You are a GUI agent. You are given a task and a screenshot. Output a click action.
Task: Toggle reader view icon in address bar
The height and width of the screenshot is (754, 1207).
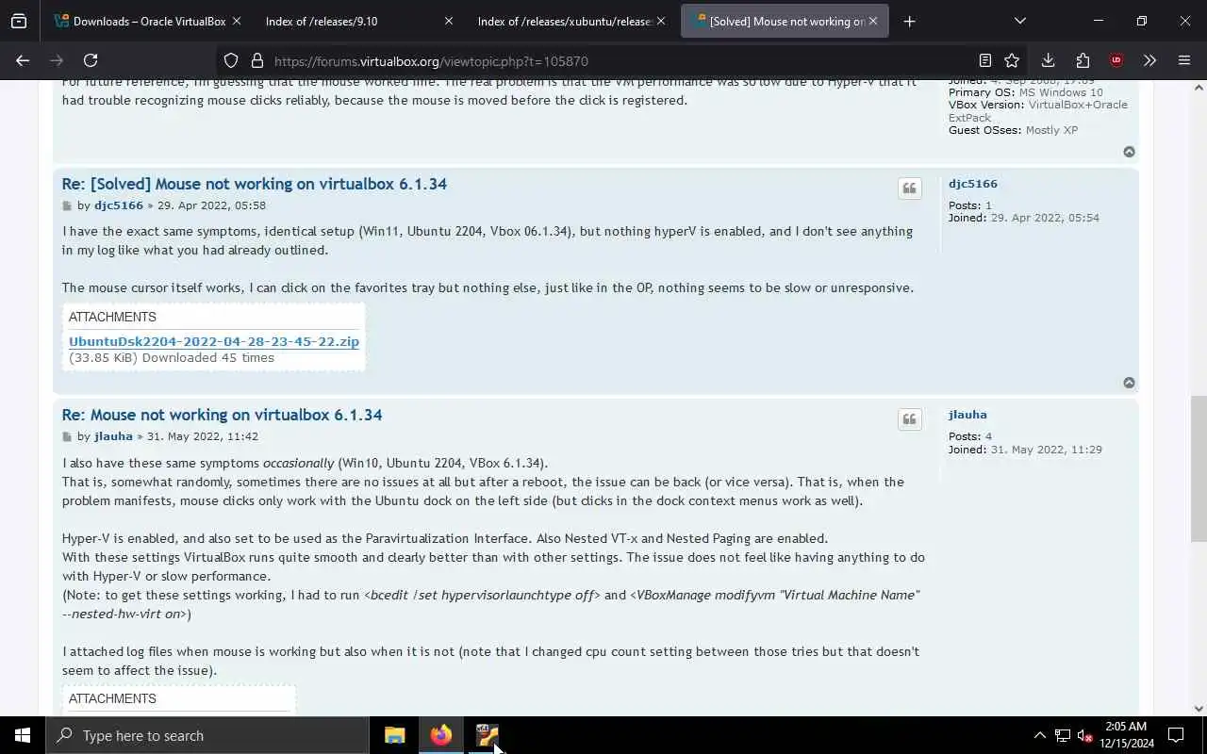point(984,60)
